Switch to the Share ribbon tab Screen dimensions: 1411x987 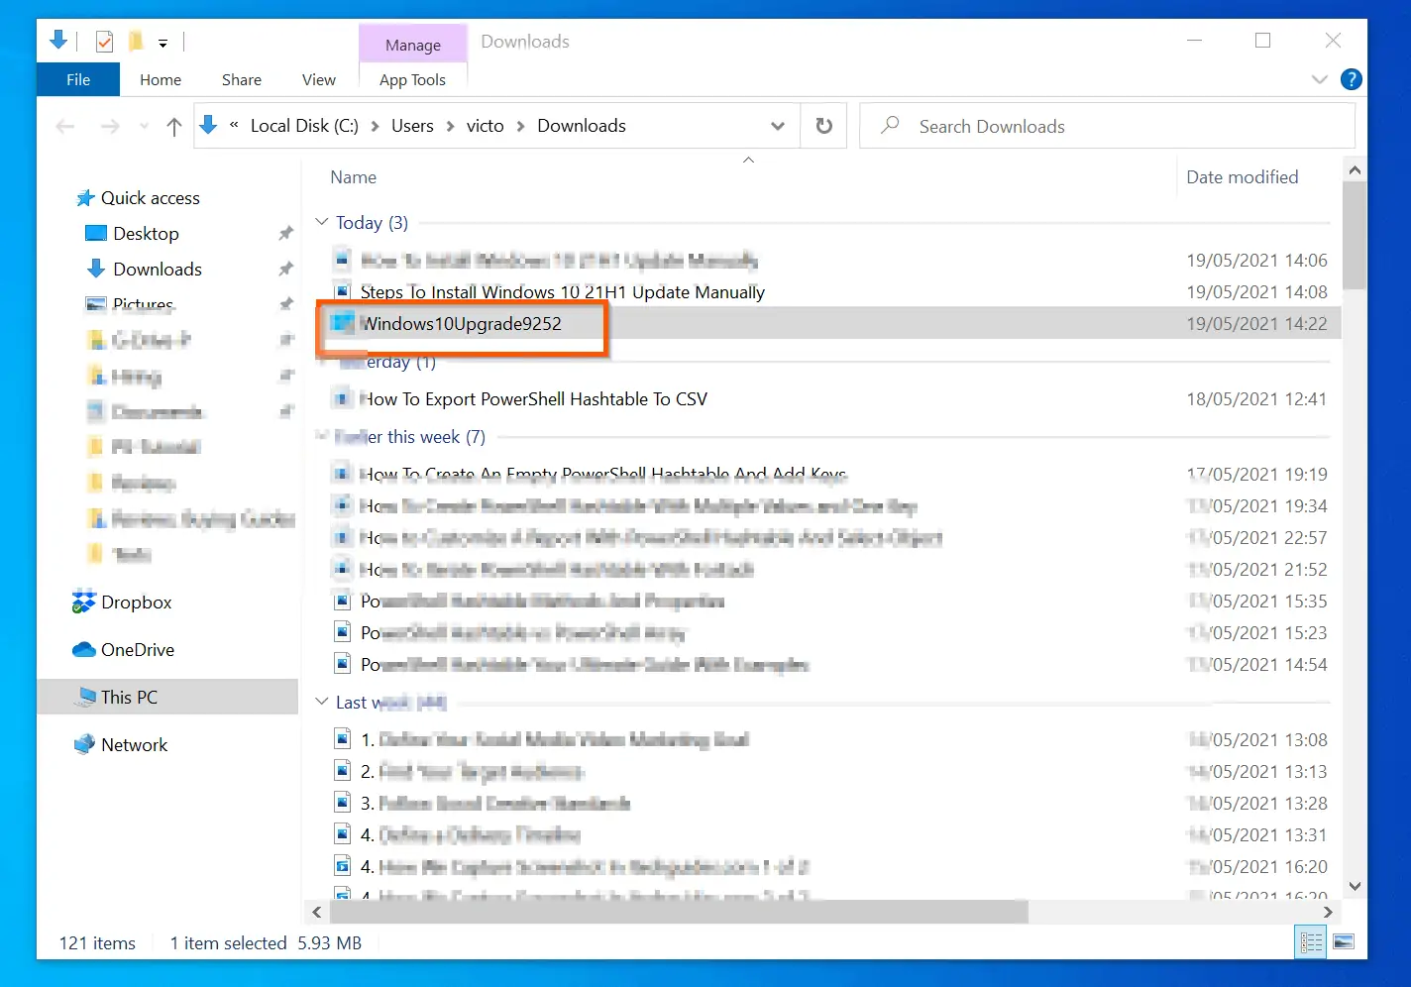point(242,79)
